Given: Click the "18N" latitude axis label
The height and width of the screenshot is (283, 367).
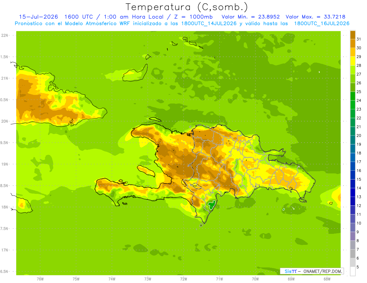Looking at the screenshot, I should pyautogui.click(x=5, y=207).
